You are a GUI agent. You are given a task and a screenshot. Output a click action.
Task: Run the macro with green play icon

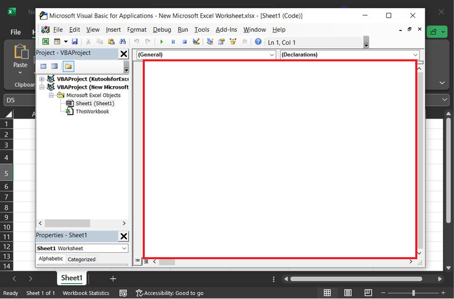(x=161, y=42)
